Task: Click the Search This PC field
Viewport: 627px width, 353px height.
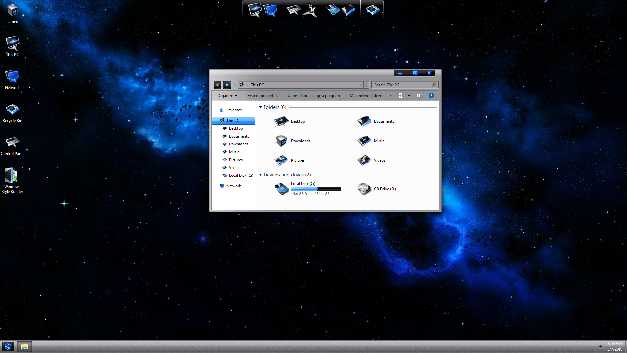Action: pyautogui.click(x=402, y=85)
